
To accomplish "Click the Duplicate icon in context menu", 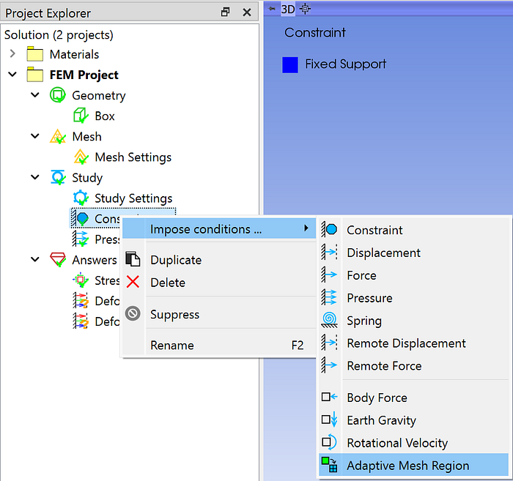I will (133, 259).
